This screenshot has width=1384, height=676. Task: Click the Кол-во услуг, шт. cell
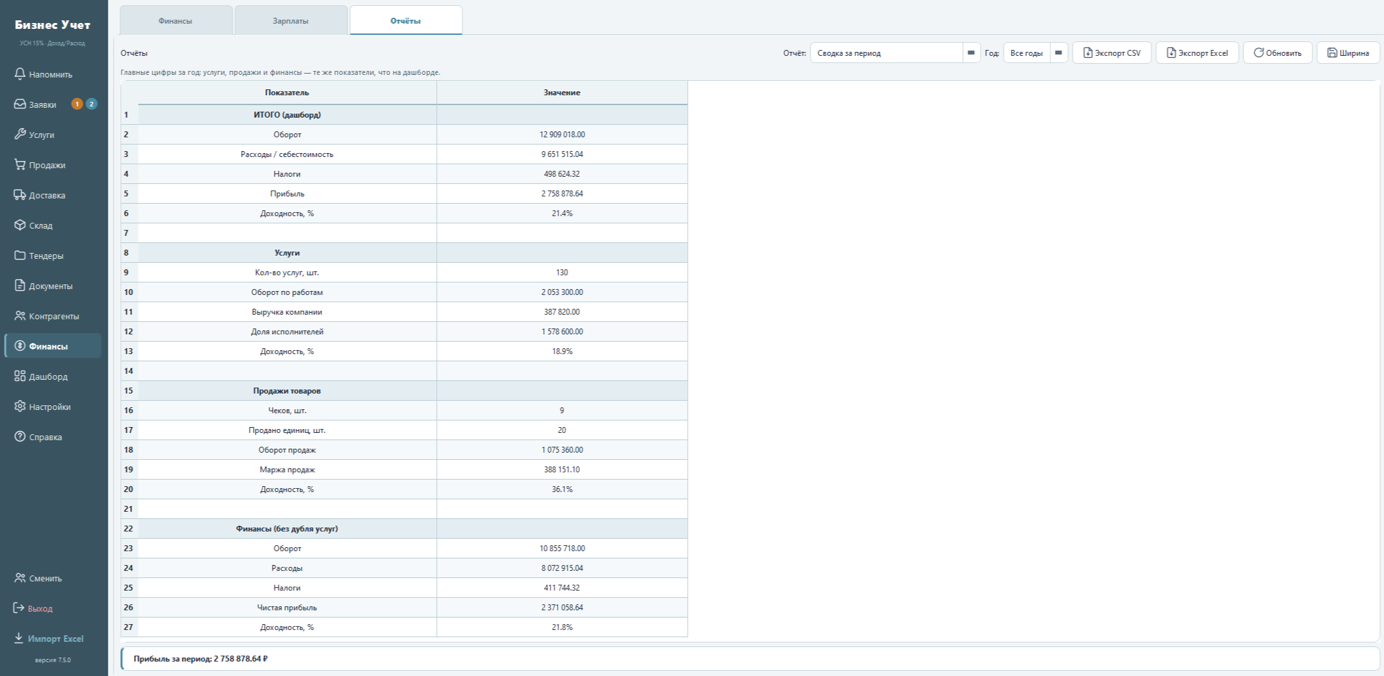coord(287,273)
